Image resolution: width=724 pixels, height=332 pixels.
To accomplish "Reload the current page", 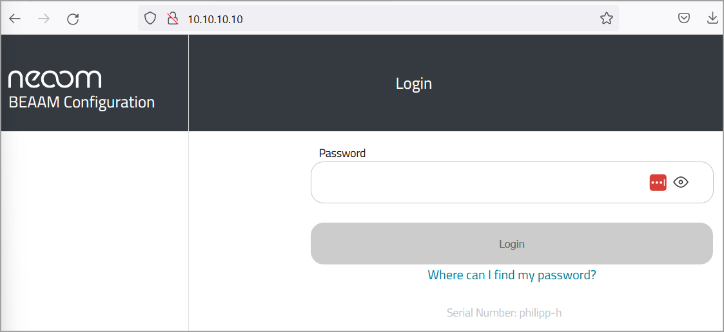I will tap(73, 19).
